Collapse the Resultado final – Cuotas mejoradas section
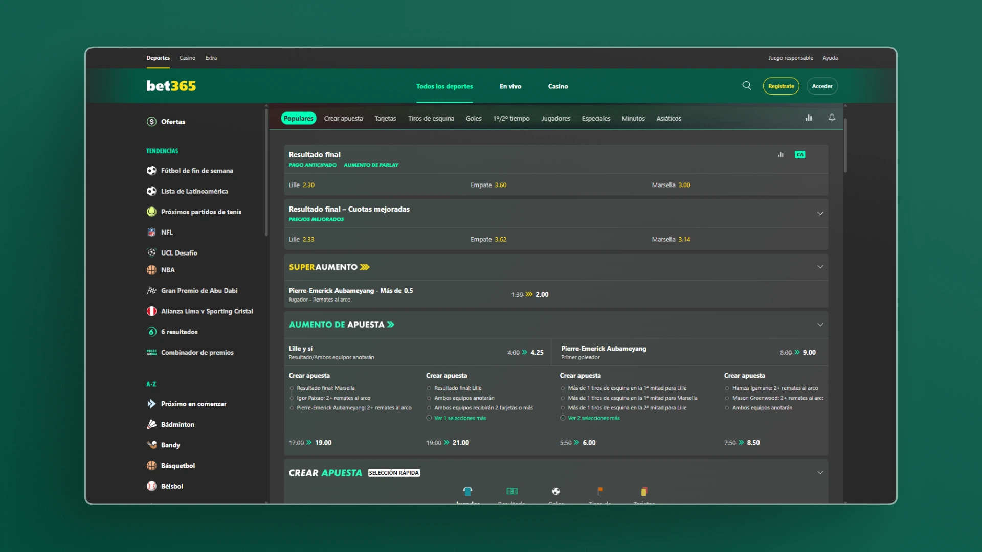The width and height of the screenshot is (982, 552). point(820,213)
